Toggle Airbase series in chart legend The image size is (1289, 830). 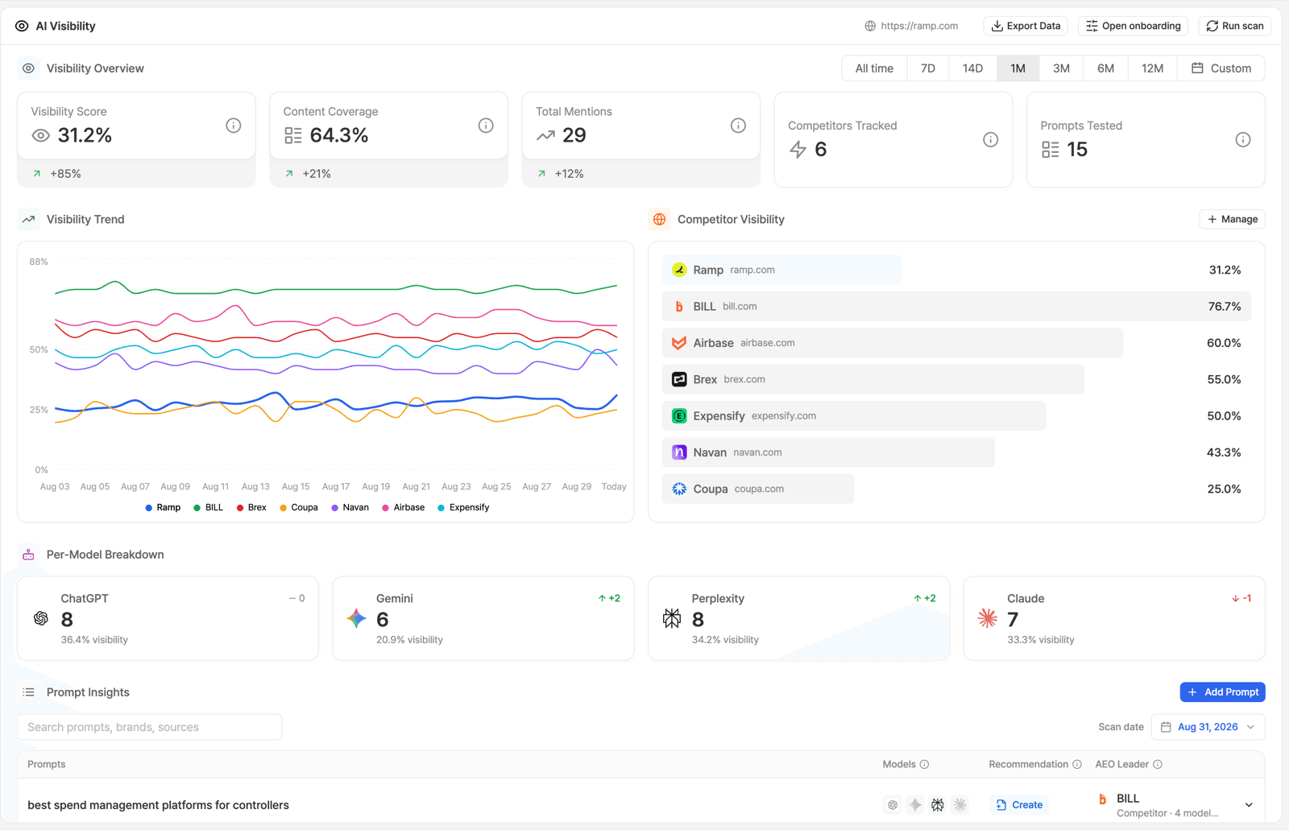(x=404, y=508)
